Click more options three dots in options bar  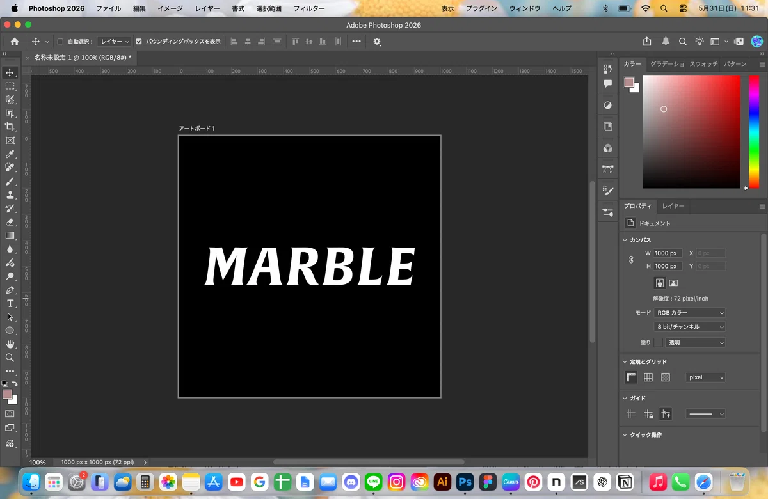tap(356, 42)
